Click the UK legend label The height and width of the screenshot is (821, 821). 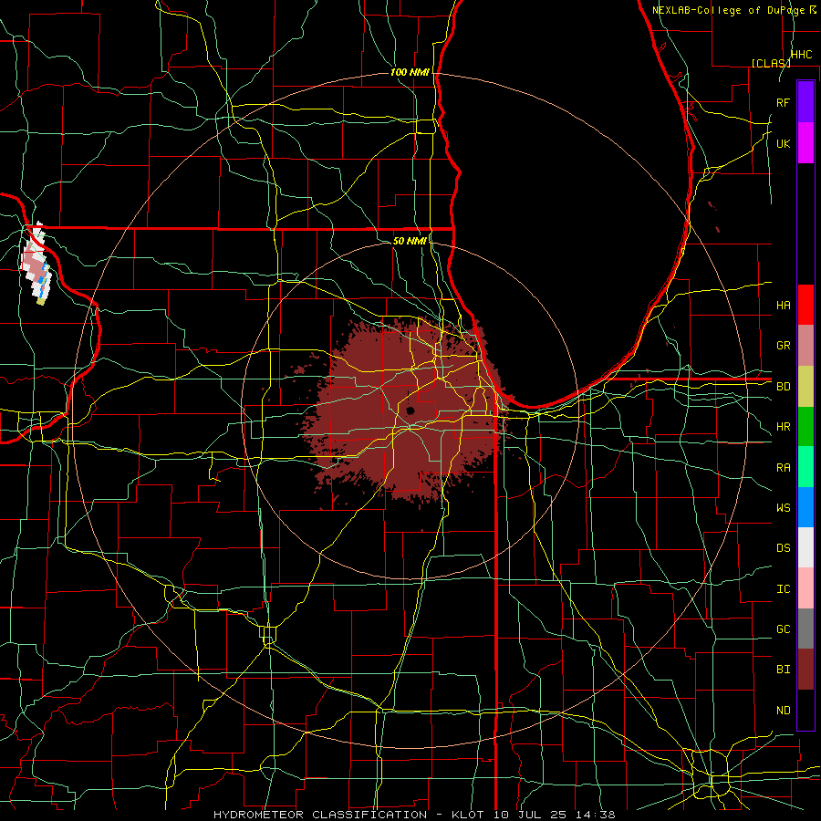[x=783, y=143]
